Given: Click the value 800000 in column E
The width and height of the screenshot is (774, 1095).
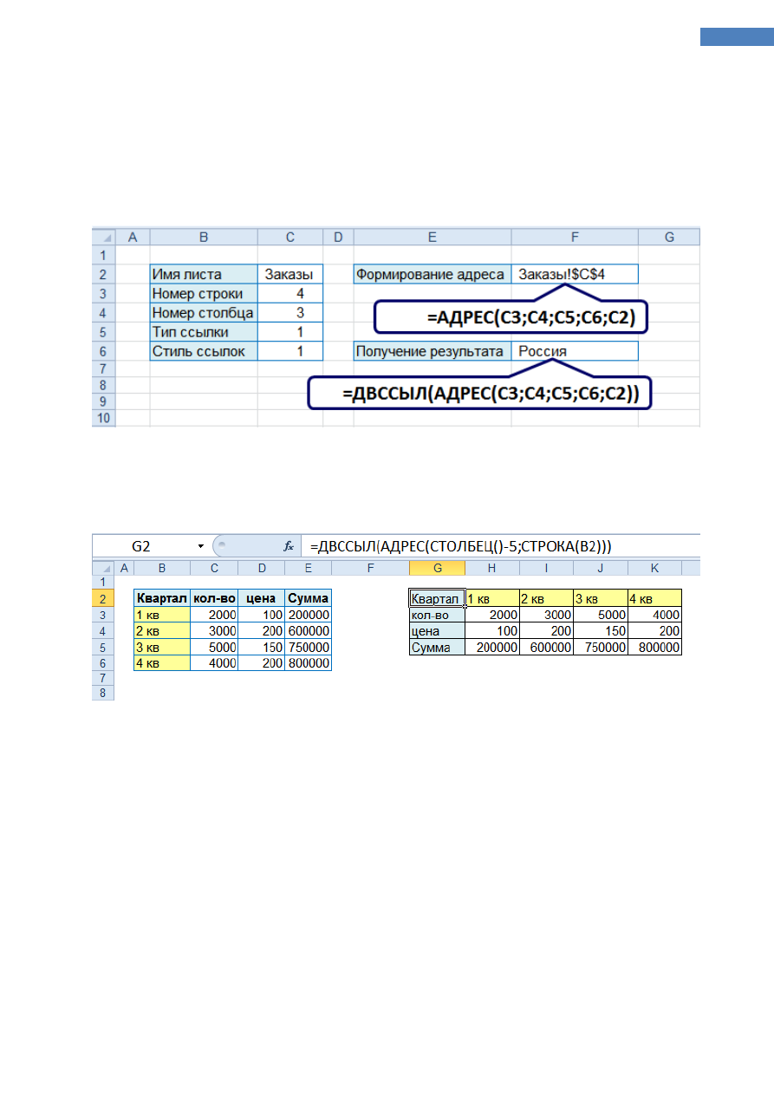Looking at the screenshot, I should click(x=308, y=662).
